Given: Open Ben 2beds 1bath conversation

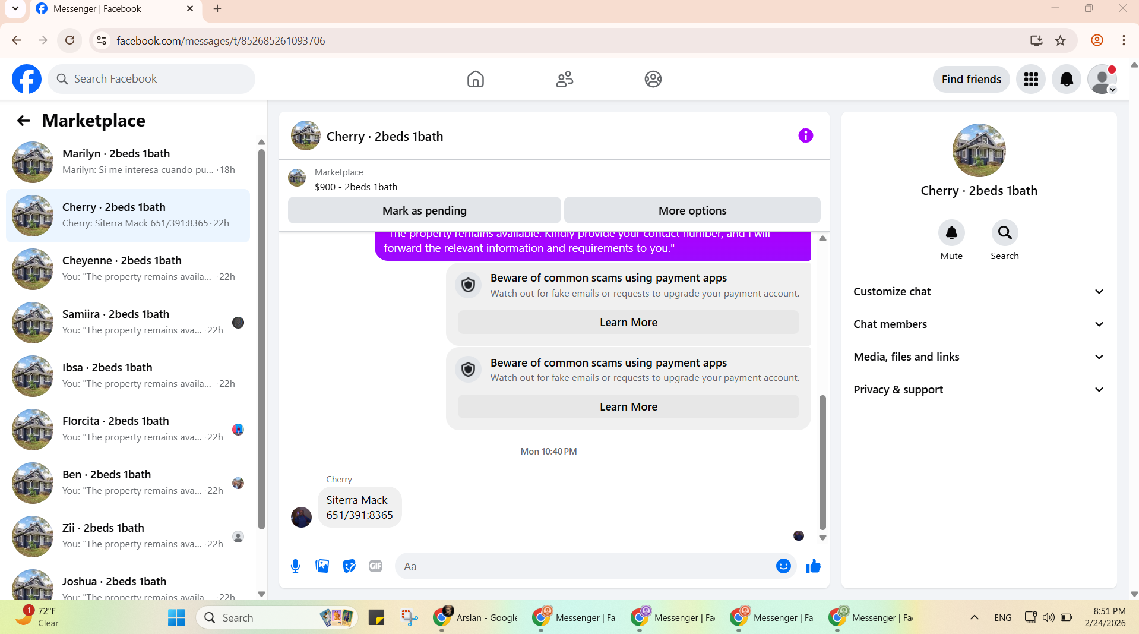Looking at the screenshot, I should point(128,482).
